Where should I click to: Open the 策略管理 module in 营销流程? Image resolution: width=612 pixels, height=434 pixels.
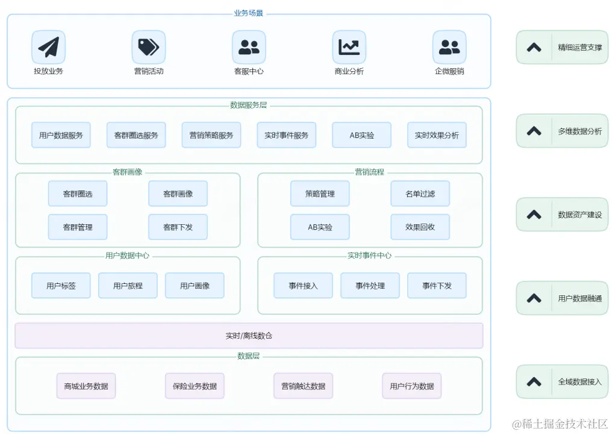point(320,193)
